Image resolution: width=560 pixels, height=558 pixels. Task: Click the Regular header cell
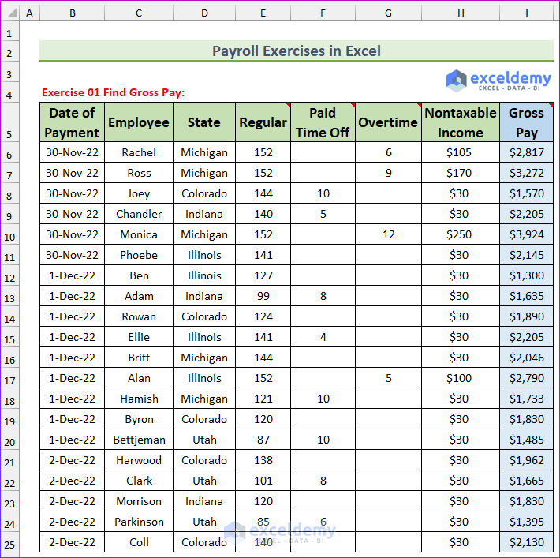coord(263,122)
